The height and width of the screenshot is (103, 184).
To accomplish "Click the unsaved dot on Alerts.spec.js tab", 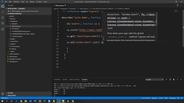I will click(65, 5).
